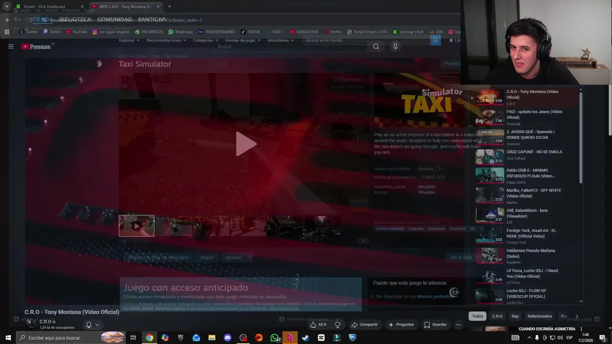Open the three-dot more actions menu
The width and height of the screenshot is (612, 344).
tap(459, 324)
